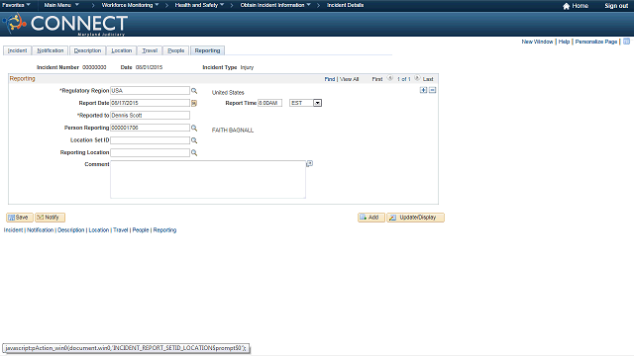The height and width of the screenshot is (356, 634).
Task: Open the Help link
Action: pyautogui.click(x=564, y=42)
